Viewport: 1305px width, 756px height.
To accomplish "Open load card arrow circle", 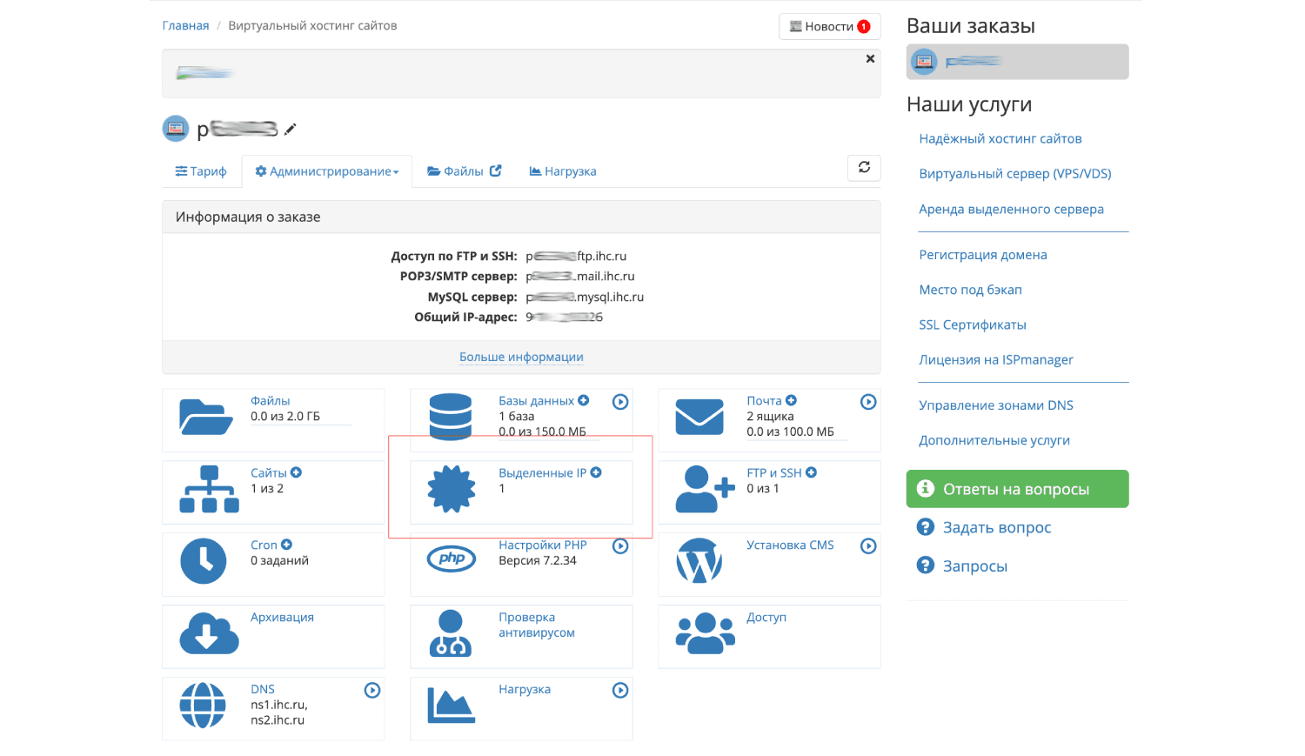I will point(620,691).
